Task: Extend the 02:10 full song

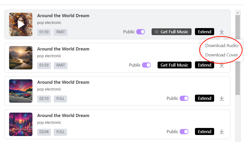Action: tap(205, 98)
